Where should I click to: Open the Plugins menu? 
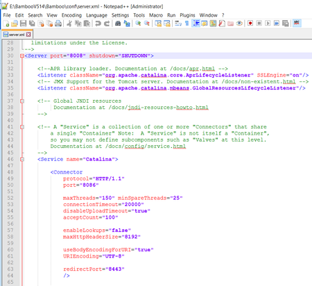point(187,15)
